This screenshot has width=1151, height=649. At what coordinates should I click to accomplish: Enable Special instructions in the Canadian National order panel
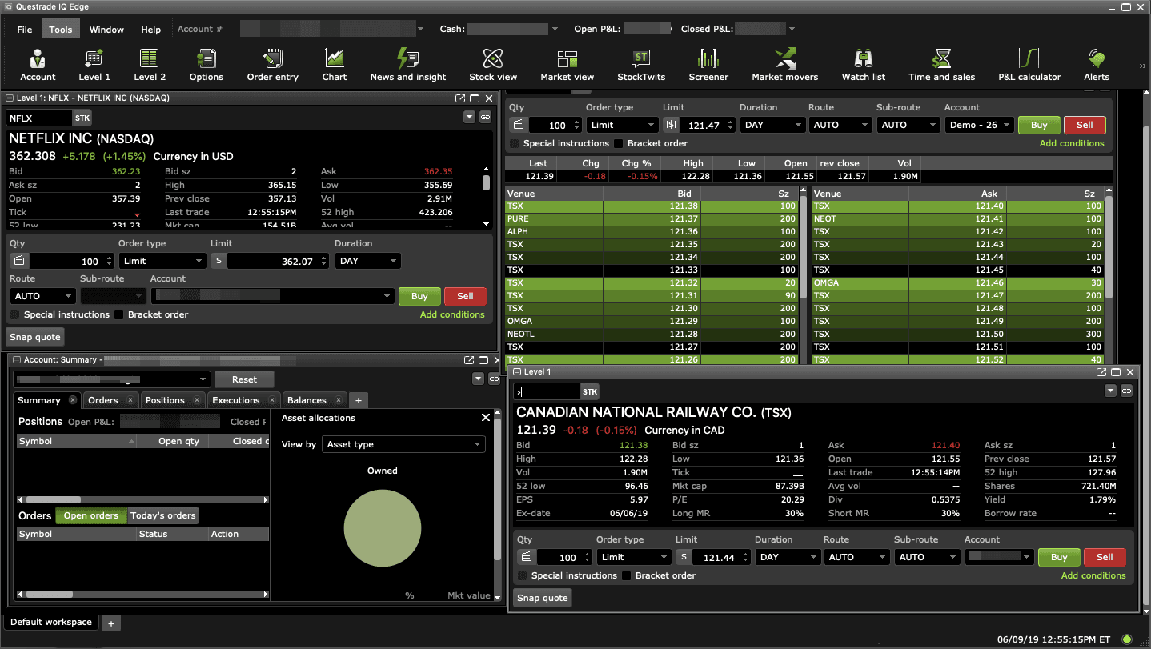[522, 575]
